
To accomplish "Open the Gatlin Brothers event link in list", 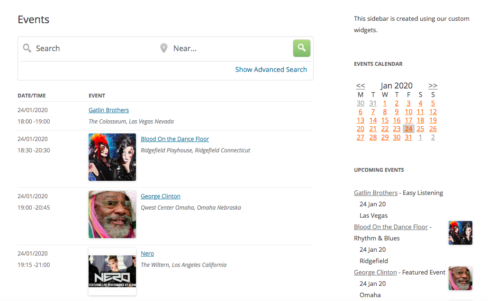I will [108, 110].
